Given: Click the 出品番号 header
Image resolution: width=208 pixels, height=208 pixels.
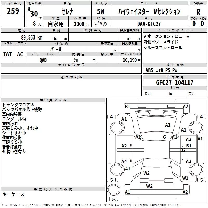Looking at the screenshot, I should 13,3.
